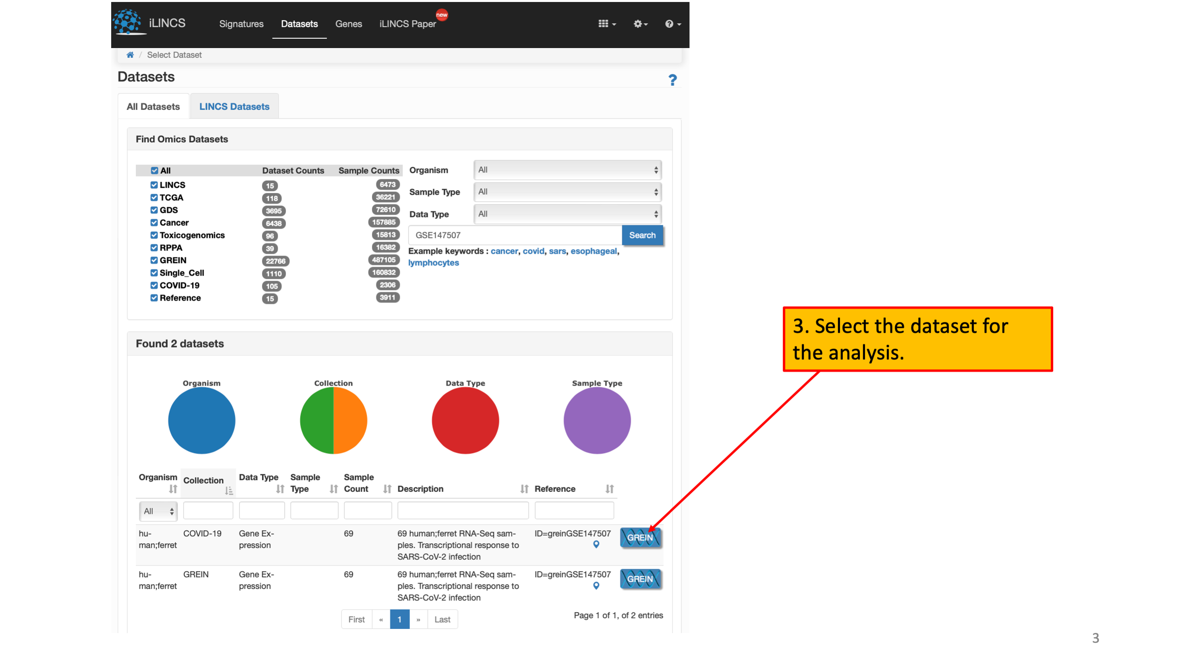Uncheck the COVID-19 collection checkbox
The image size is (1191, 669).
point(154,286)
